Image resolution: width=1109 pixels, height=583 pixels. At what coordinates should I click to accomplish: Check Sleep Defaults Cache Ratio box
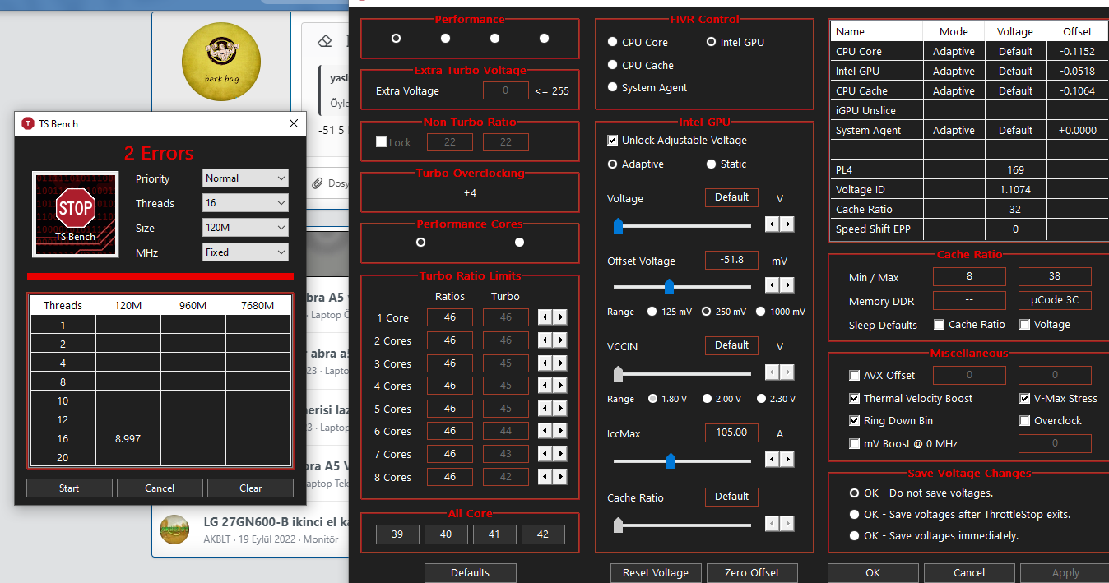tap(940, 325)
